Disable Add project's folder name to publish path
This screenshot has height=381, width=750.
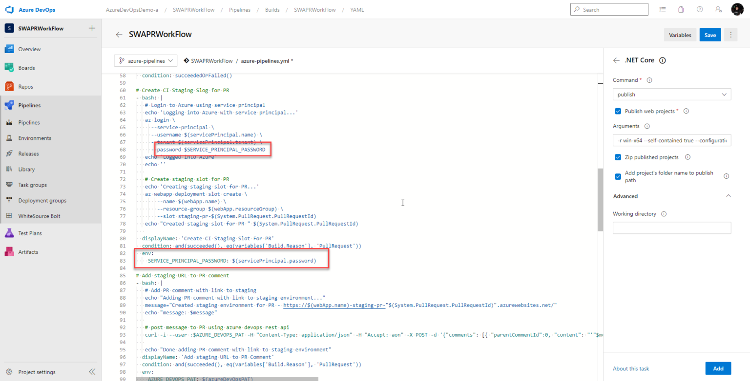click(x=618, y=176)
